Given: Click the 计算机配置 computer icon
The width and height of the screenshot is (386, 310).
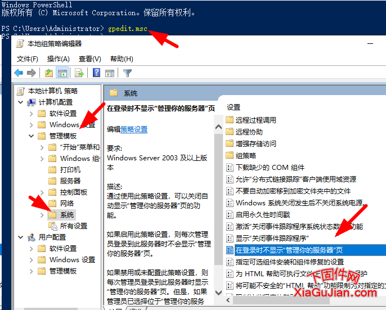Looking at the screenshot, I should (32, 102).
